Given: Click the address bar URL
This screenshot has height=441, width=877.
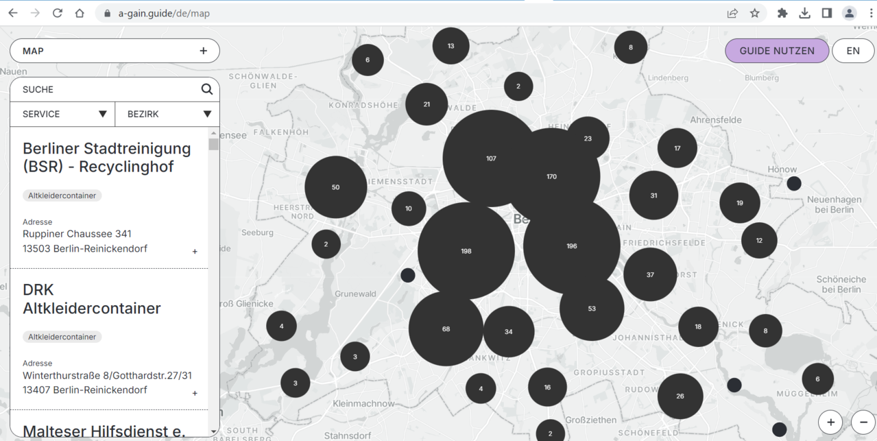Looking at the screenshot, I should pyautogui.click(x=164, y=13).
